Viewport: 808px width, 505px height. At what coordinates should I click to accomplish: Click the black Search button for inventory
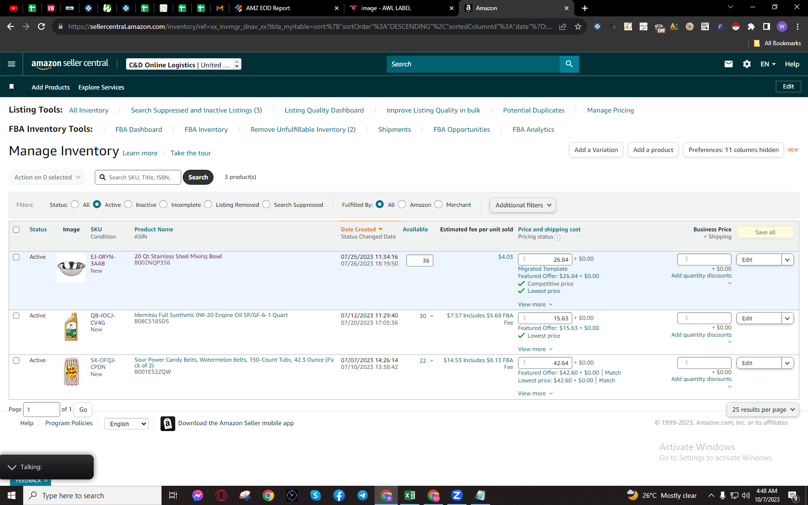coord(198,177)
